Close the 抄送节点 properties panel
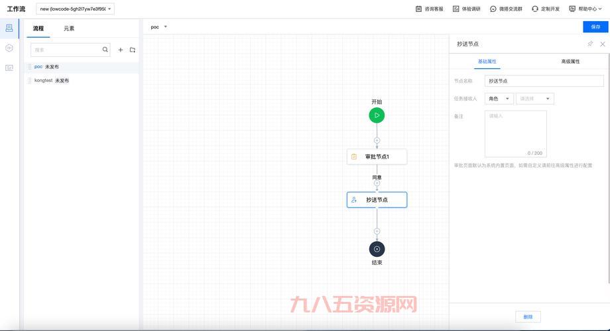The image size is (610, 331). pyautogui.click(x=603, y=44)
